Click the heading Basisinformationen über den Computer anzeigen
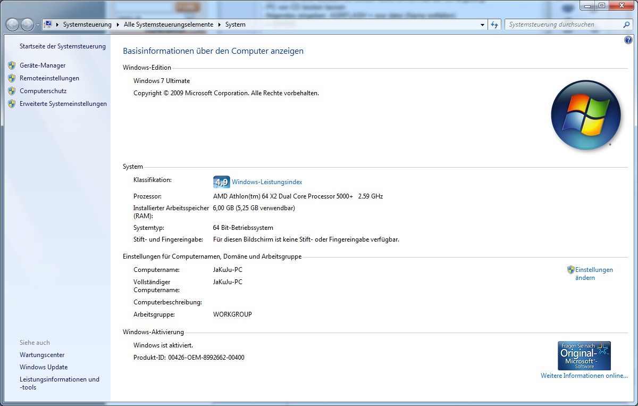This screenshot has height=406, width=638. point(213,51)
